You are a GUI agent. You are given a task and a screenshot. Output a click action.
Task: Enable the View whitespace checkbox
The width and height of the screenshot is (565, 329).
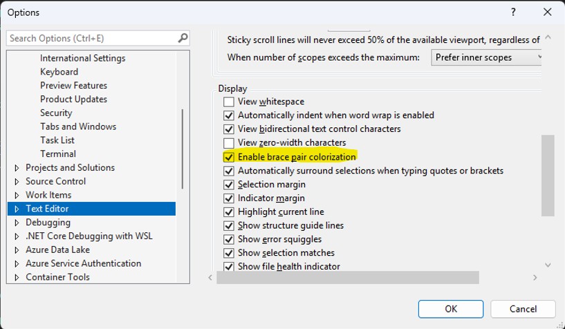point(229,102)
